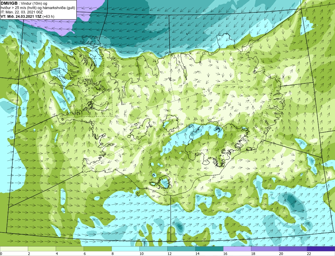This screenshot has width=335, height=256.
Task: Click the '(+63 h)' forecast offset text
Action: click(x=48, y=16)
